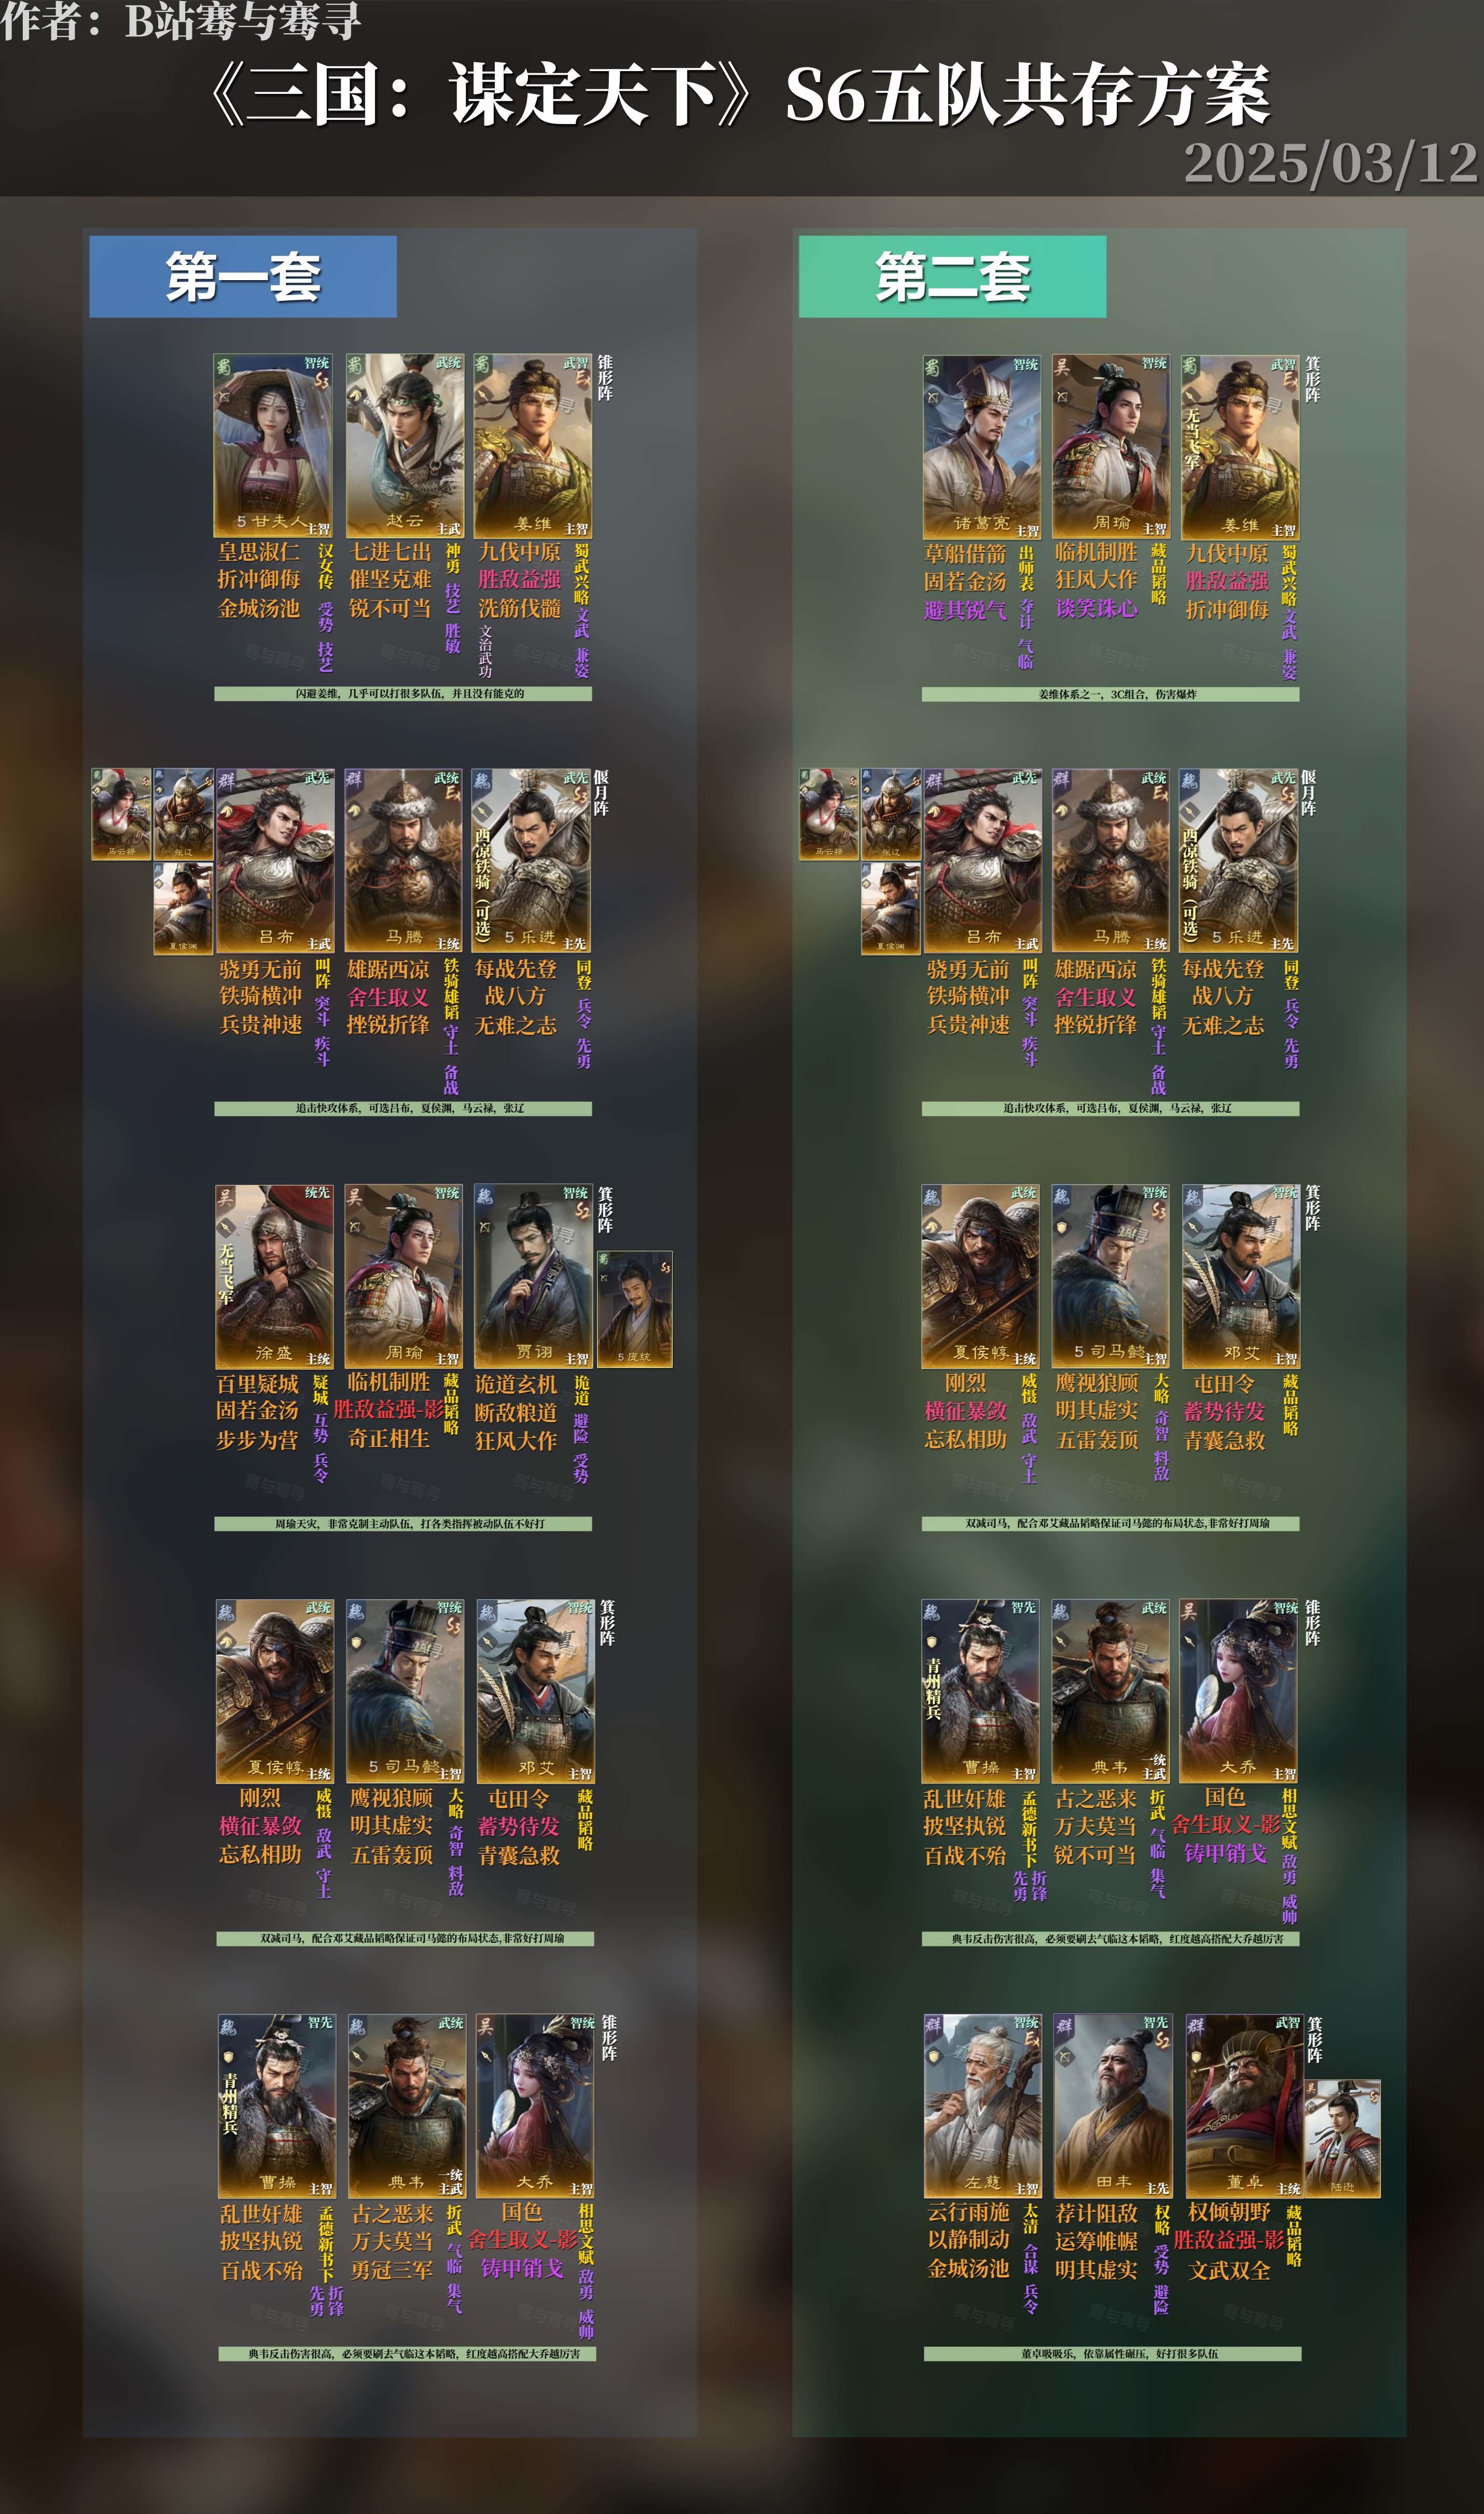
Task: Click the 2025/03/12 date text
Action: [1330, 162]
